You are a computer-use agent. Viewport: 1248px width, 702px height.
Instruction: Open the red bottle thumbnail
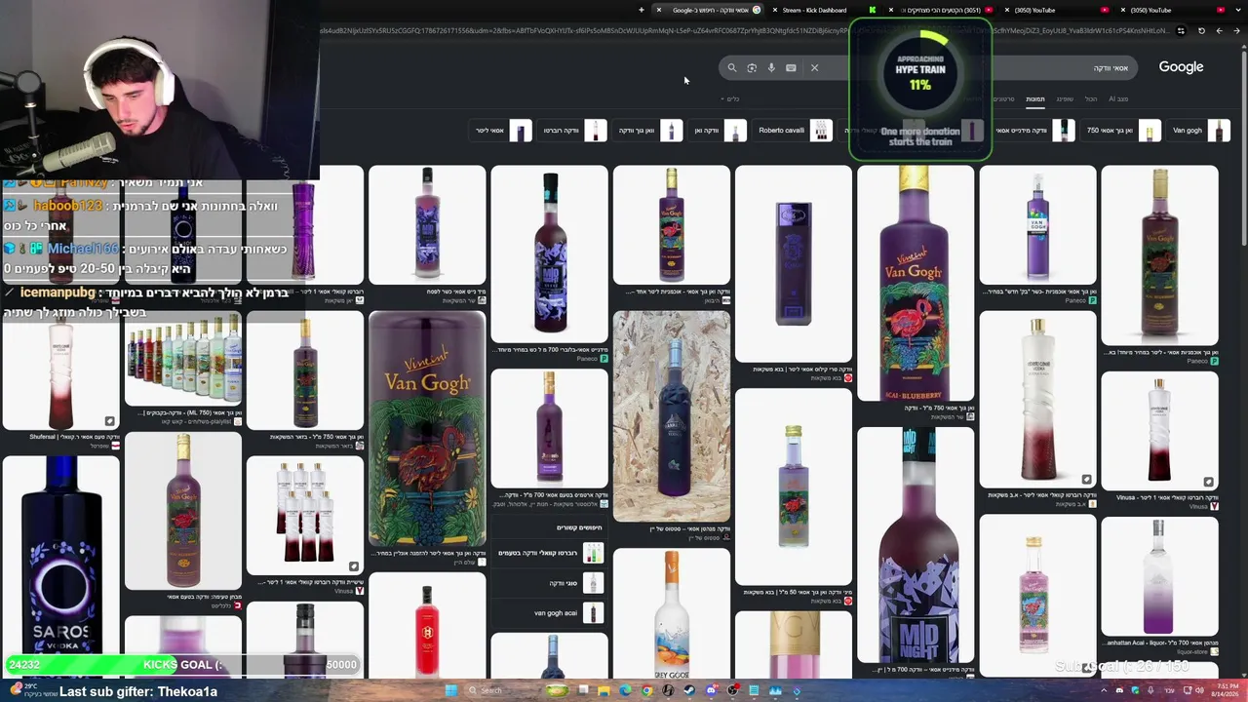pyautogui.click(x=427, y=625)
